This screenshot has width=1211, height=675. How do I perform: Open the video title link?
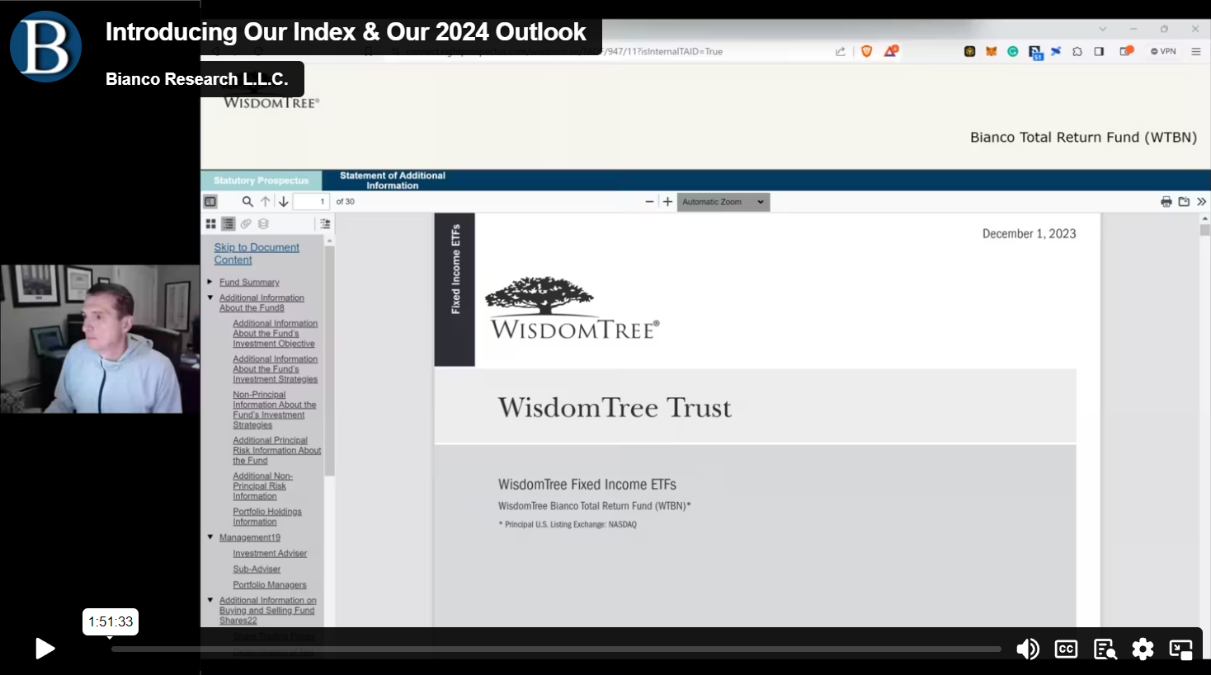point(346,32)
